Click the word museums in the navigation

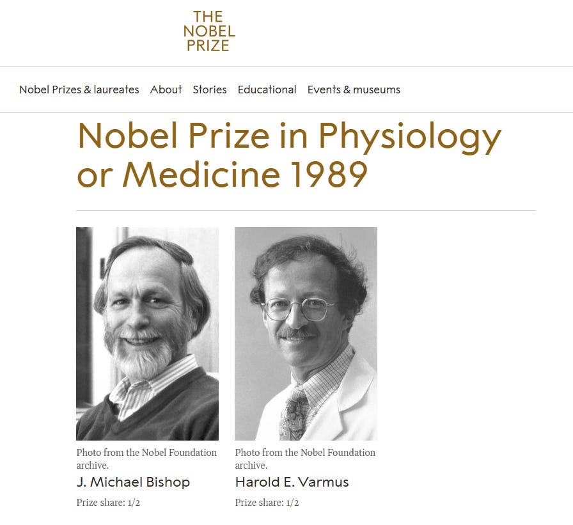[377, 90]
